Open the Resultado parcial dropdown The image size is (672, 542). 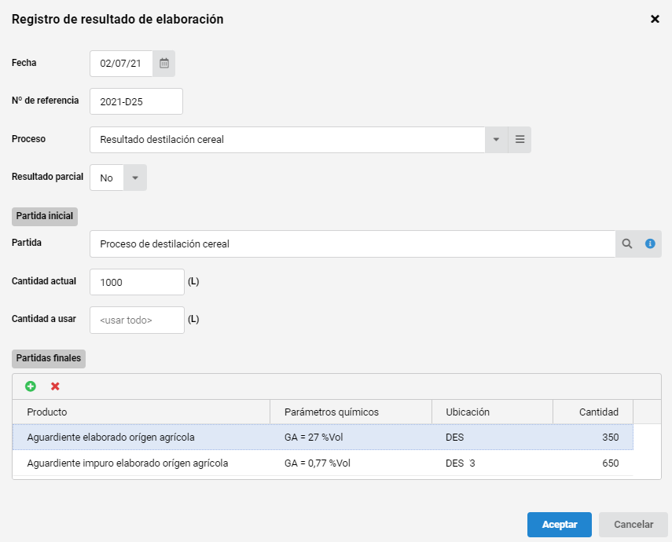[135, 178]
